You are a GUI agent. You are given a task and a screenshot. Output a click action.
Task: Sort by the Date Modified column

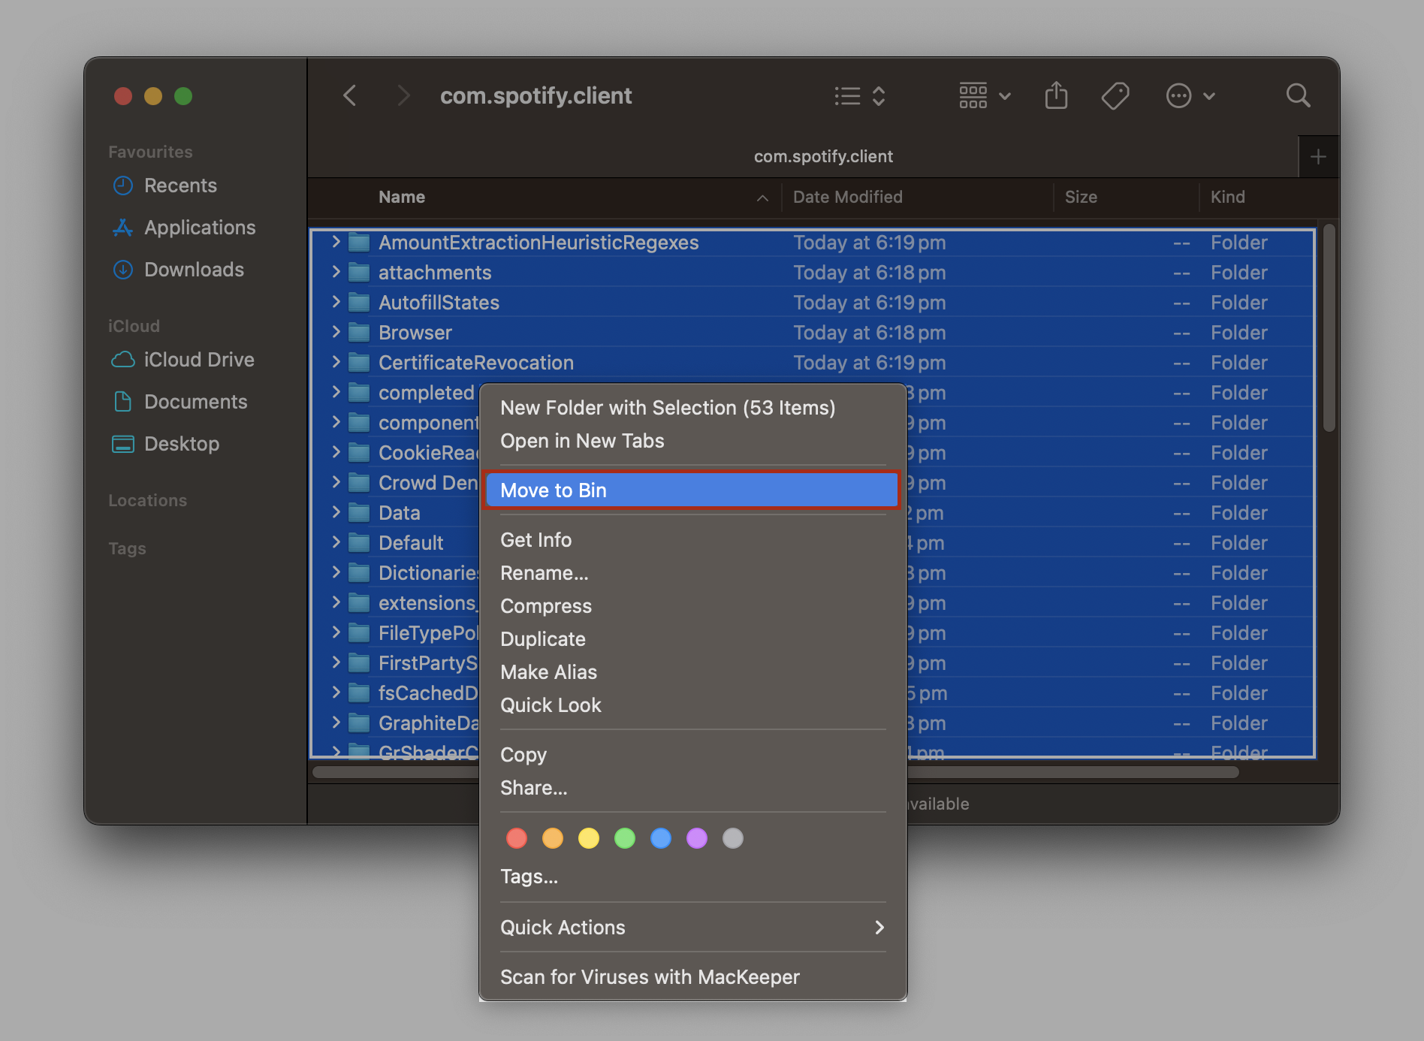(x=848, y=197)
